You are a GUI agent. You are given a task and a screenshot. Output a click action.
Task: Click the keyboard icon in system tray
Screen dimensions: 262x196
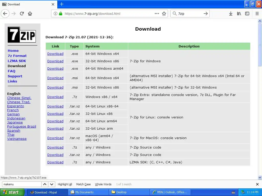coord(233,192)
